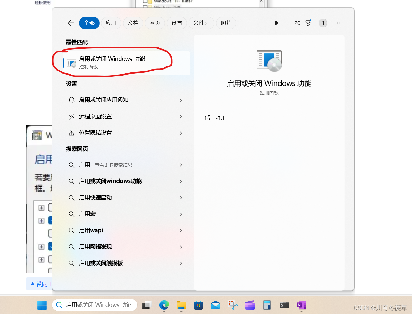412x314 pixels.
Task: Switch to the 文件夹 filter tab
Action: point(201,23)
